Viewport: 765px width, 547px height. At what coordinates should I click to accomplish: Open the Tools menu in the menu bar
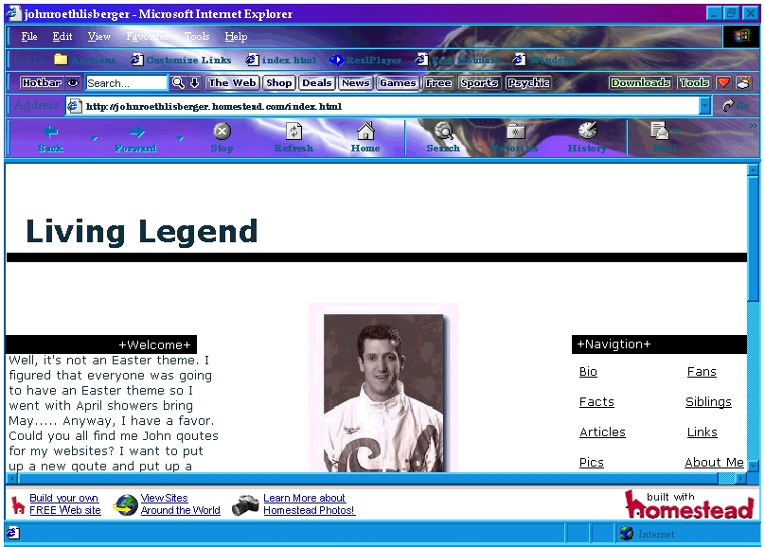coord(197,36)
